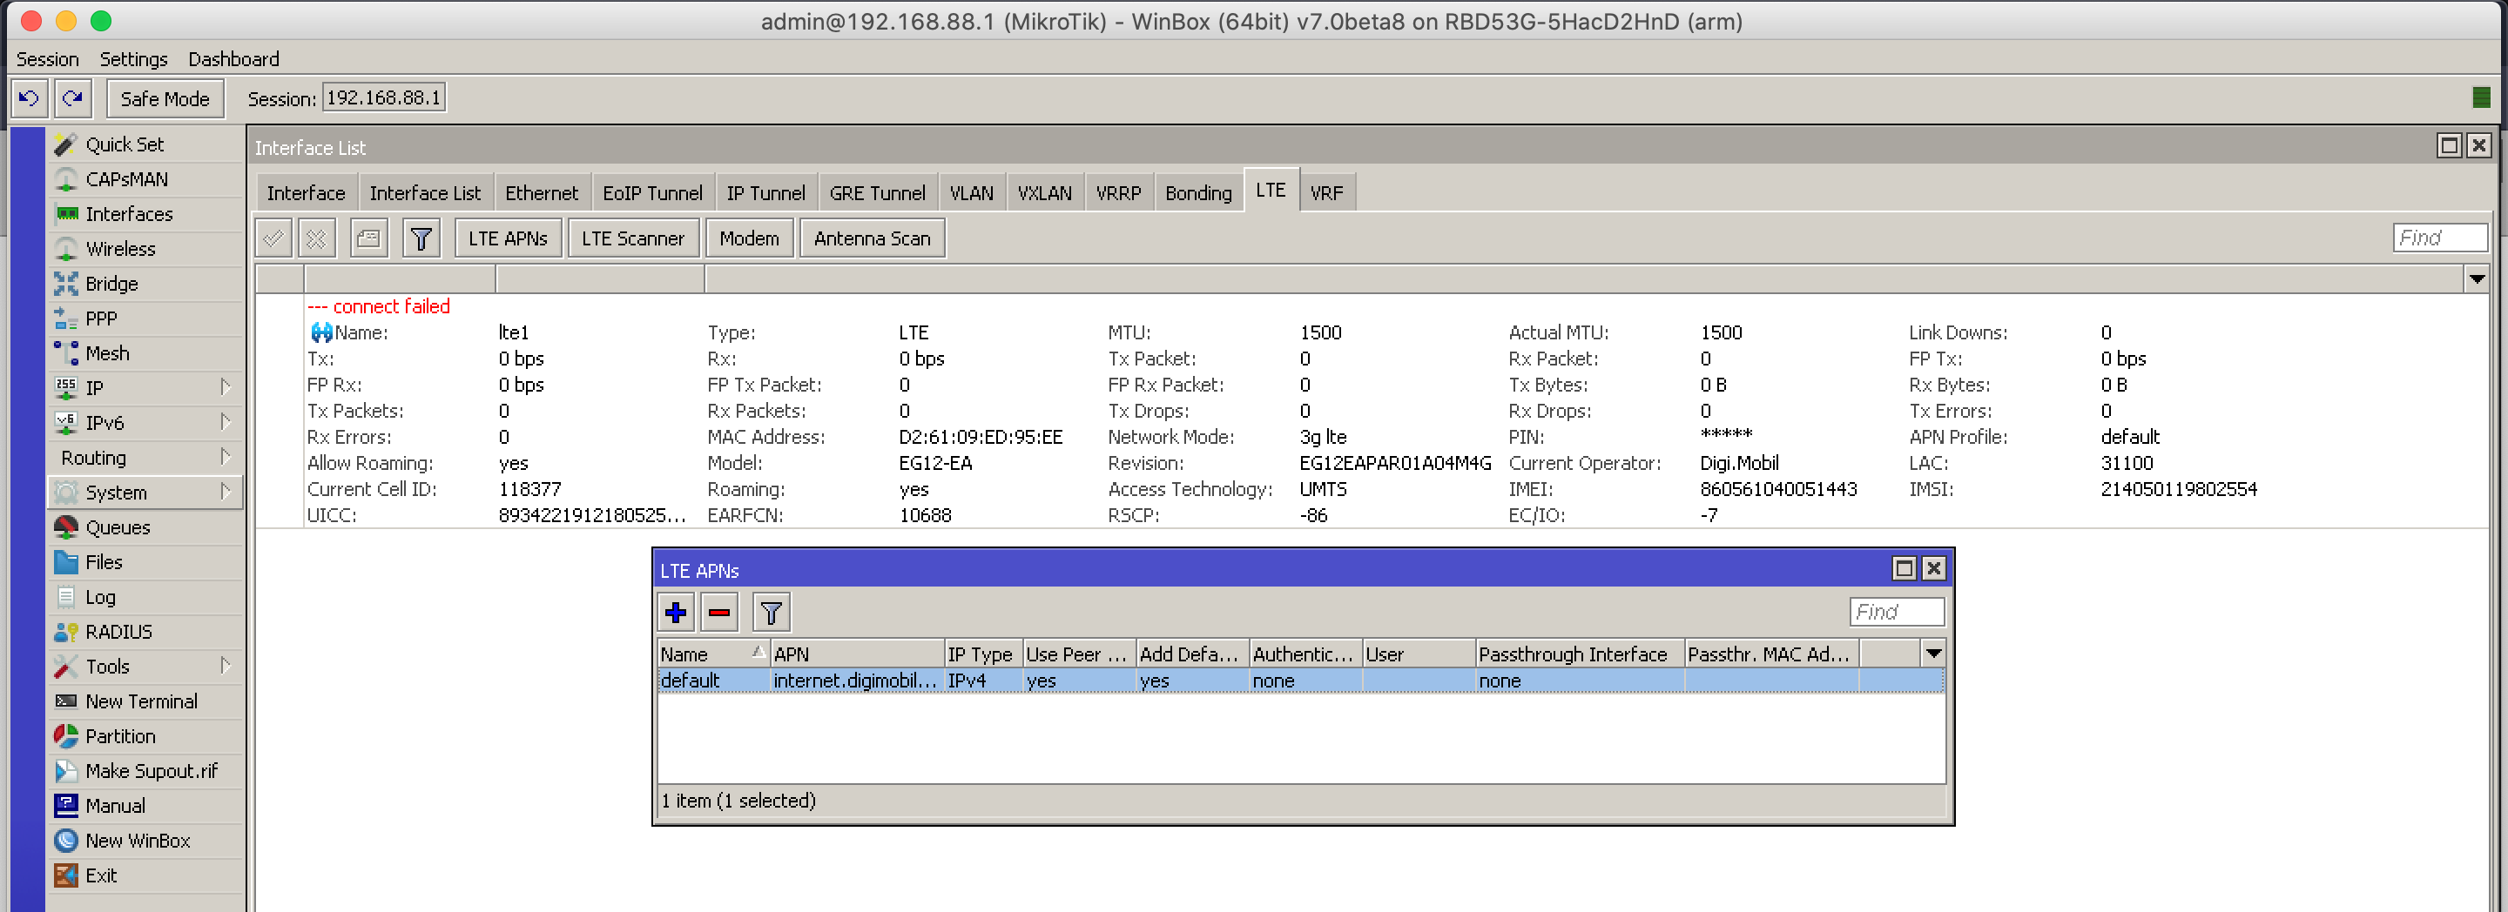Click the LTE APNs button
This screenshot has width=2508, height=912.
[509, 238]
